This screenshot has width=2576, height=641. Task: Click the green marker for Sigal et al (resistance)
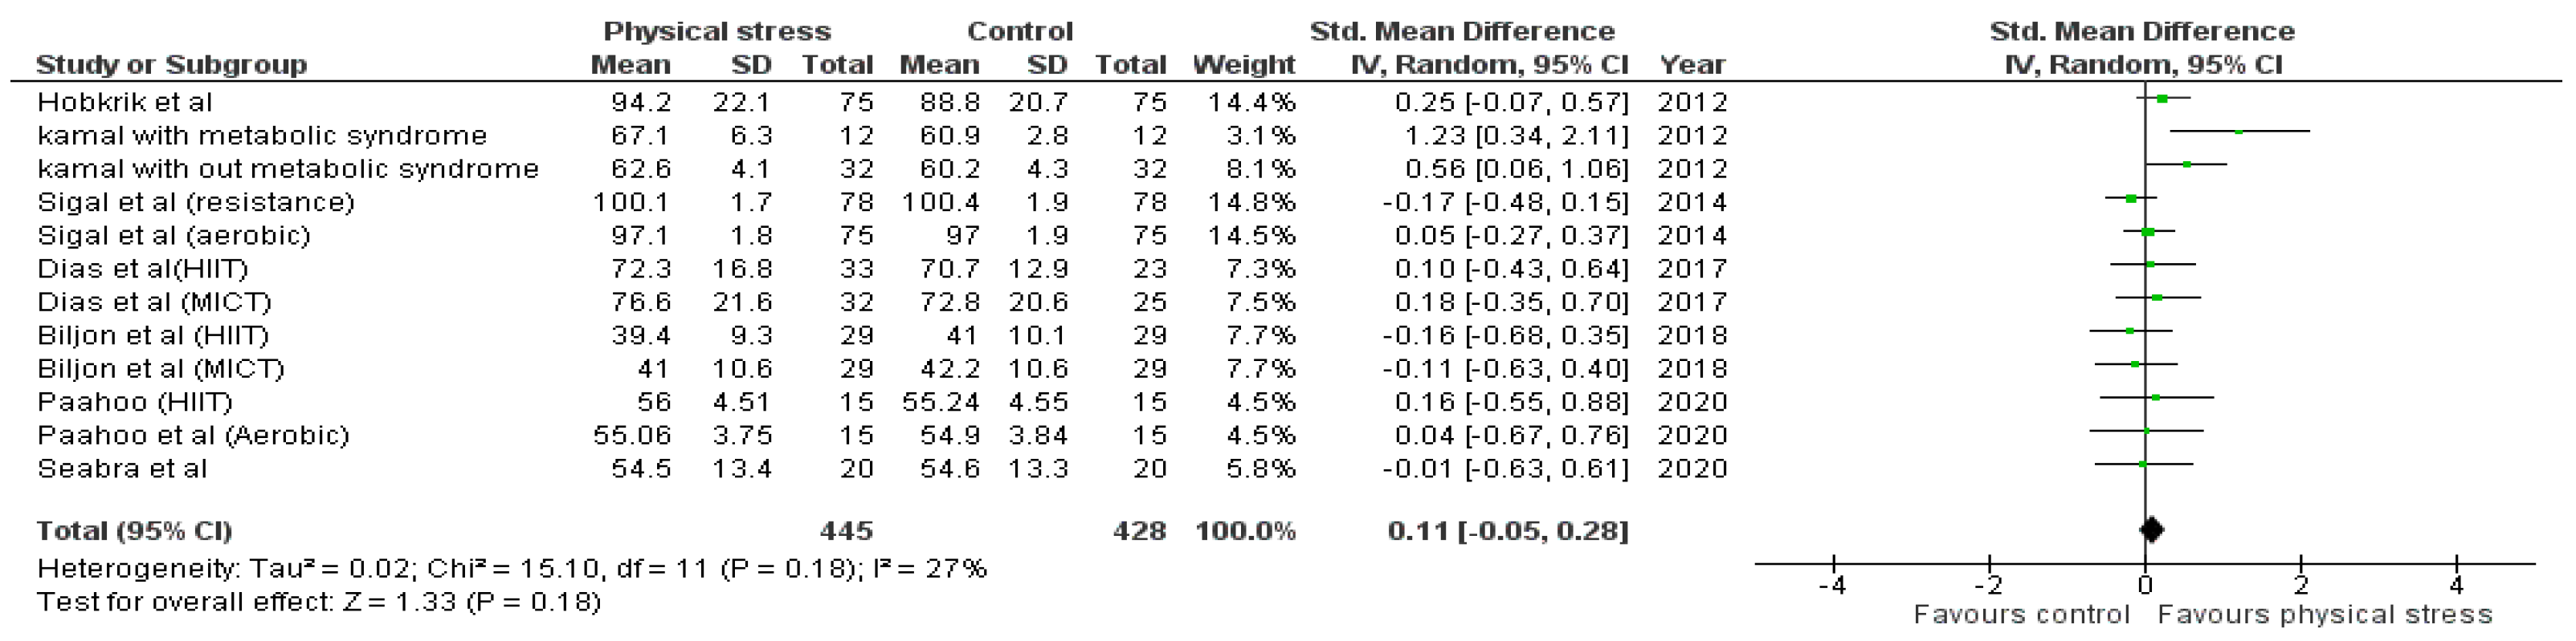coord(2131,199)
